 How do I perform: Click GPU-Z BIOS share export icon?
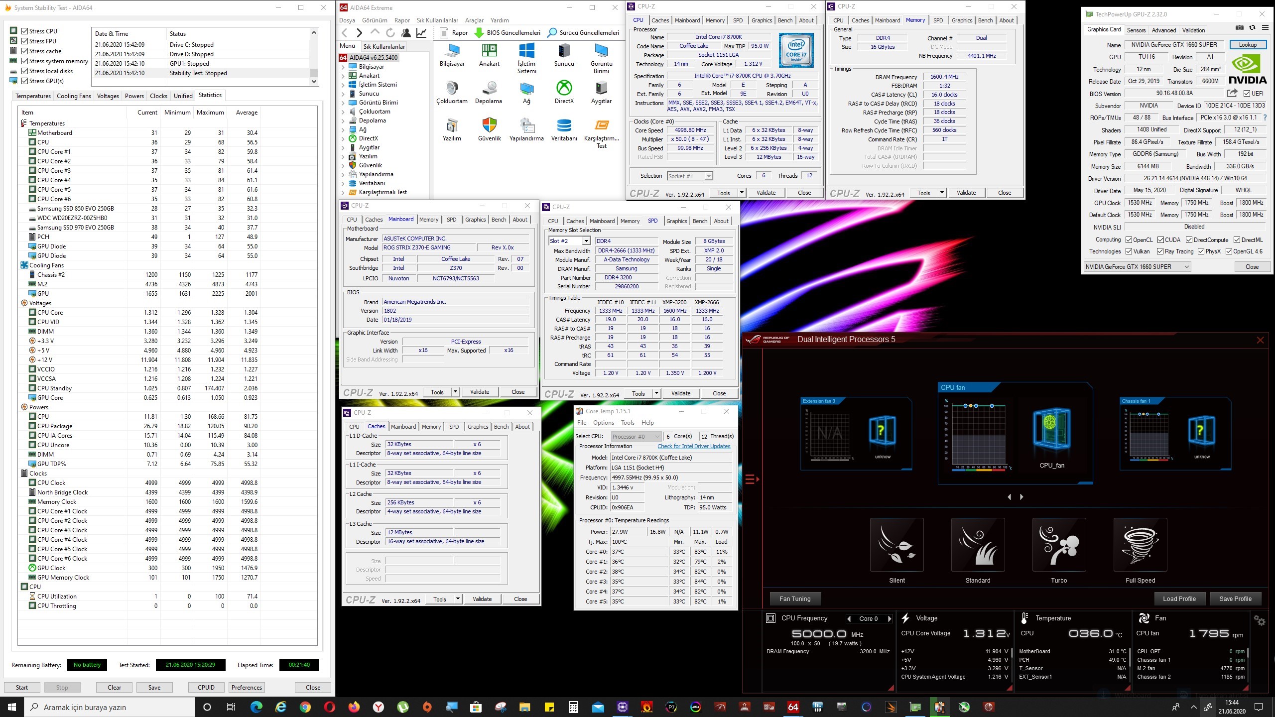tap(1232, 93)
